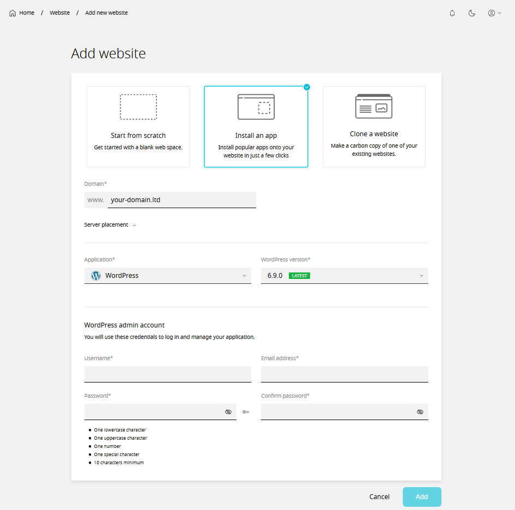Expand the Server placement section
This screenshot has width=515, height=510.
tap(110, 225)
